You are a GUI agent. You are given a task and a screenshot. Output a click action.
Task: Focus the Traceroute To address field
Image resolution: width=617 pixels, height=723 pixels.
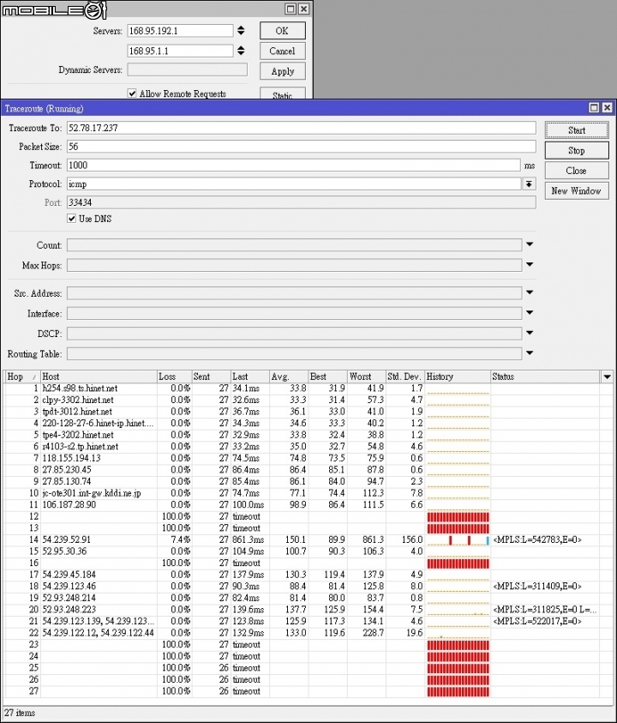[x=302, y=128]
